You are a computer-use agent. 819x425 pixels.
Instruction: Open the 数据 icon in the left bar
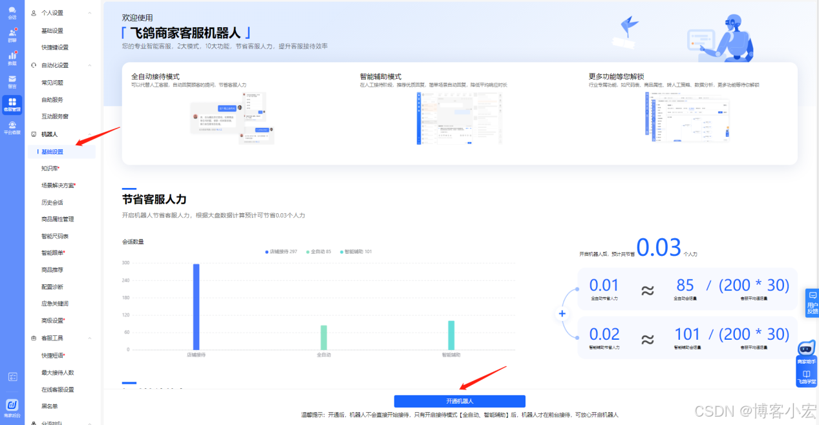(12, 58)
